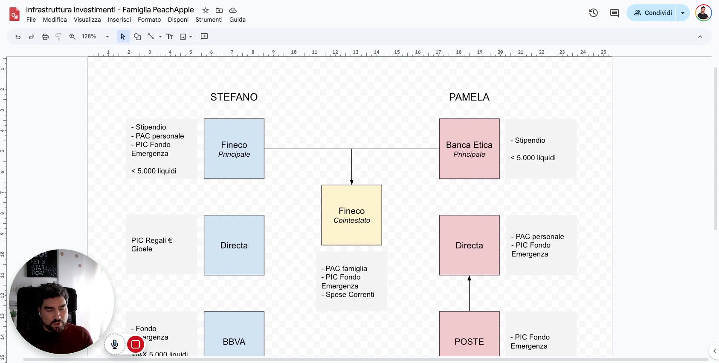Screen dimensions: 719x363
Task: Toggle the microphone in the recorder overlay
Action: pyautogui.click(x=115, y=344)
